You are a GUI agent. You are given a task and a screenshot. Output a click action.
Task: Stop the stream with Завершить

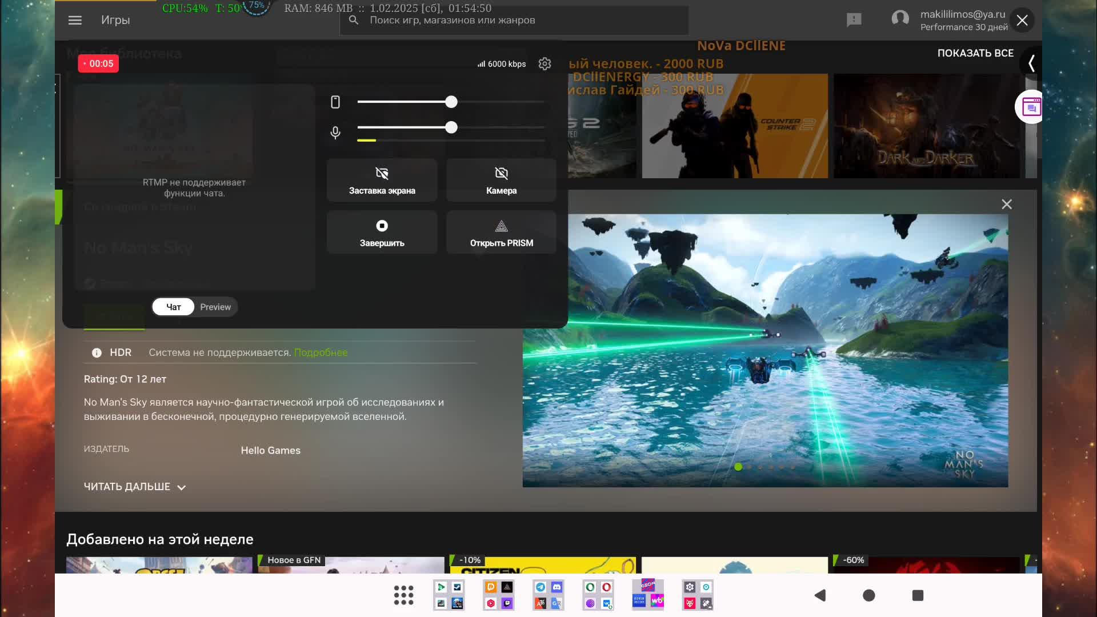[382, 233]
